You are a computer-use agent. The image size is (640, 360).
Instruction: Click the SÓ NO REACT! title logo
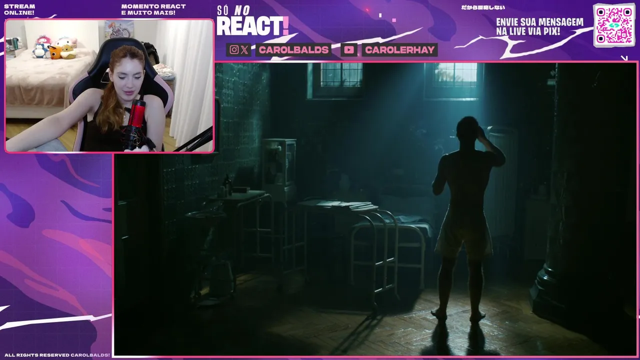point(252,21)
